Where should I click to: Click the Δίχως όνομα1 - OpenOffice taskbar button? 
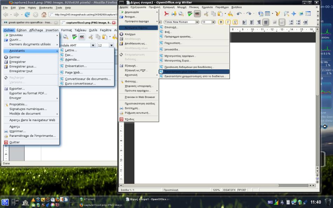149,199
